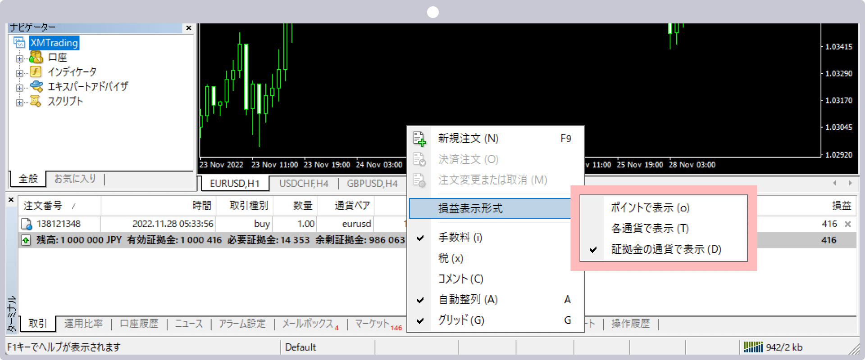Choose 新規注文 (N) from context menu
This screenshot has width=865, height=360.
[496, 139]
